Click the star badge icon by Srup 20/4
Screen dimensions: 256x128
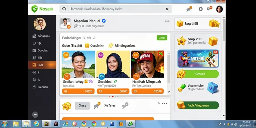pos(181,41)
